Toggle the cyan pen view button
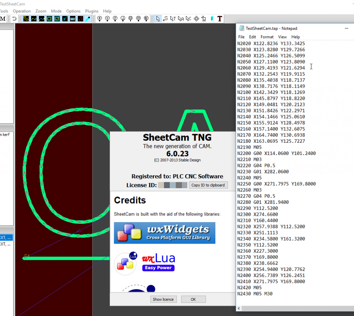The width and height of the screenshot is (354, 316). click(88, 19)
